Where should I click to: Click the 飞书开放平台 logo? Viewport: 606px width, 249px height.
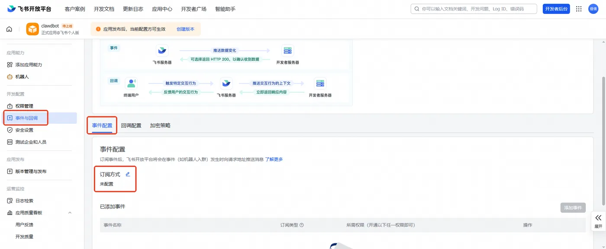point(29,9)
